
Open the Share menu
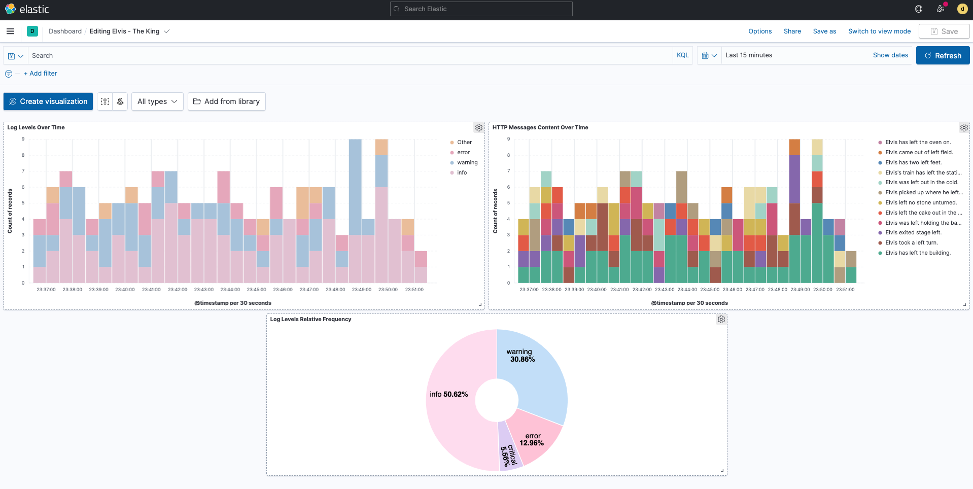click(792, 31)
